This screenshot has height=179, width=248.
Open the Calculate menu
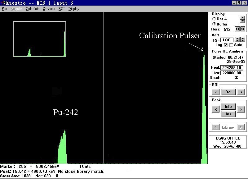[x=33, y=9]
